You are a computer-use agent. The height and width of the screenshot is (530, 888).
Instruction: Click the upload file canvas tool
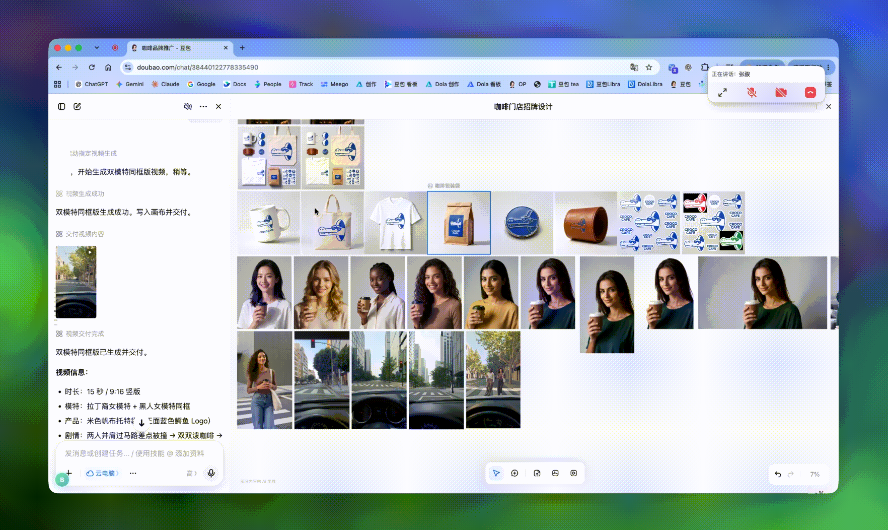537,473
